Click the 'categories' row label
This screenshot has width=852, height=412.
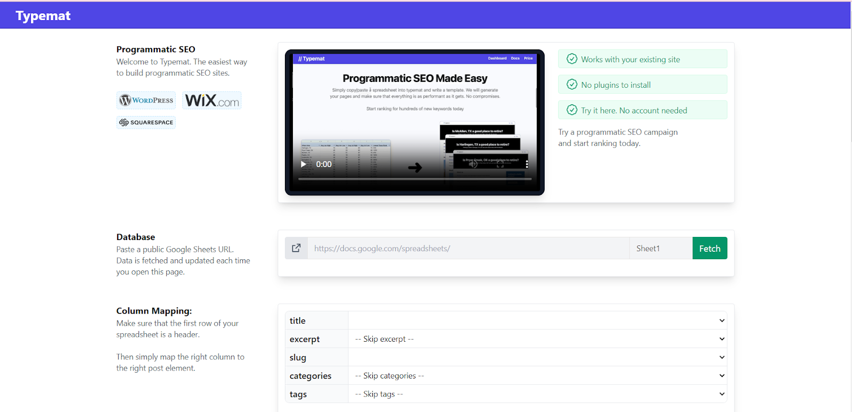pyautogui.click(x=310, y=376)
